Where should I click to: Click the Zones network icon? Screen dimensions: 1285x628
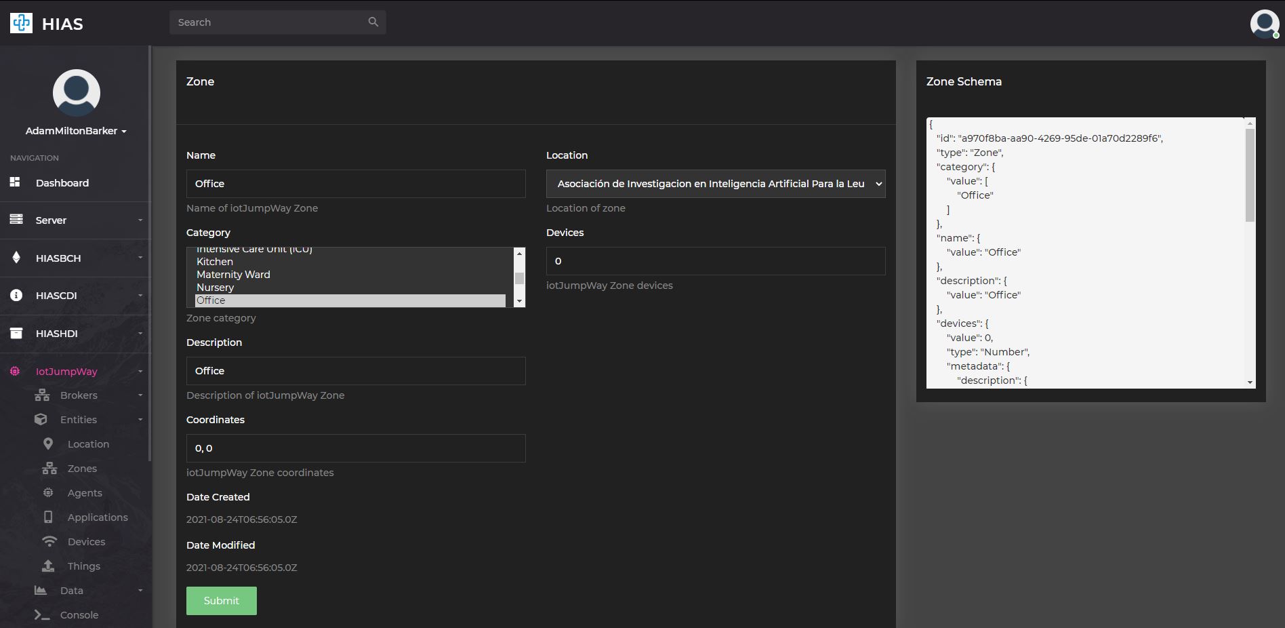pos(49,469)
